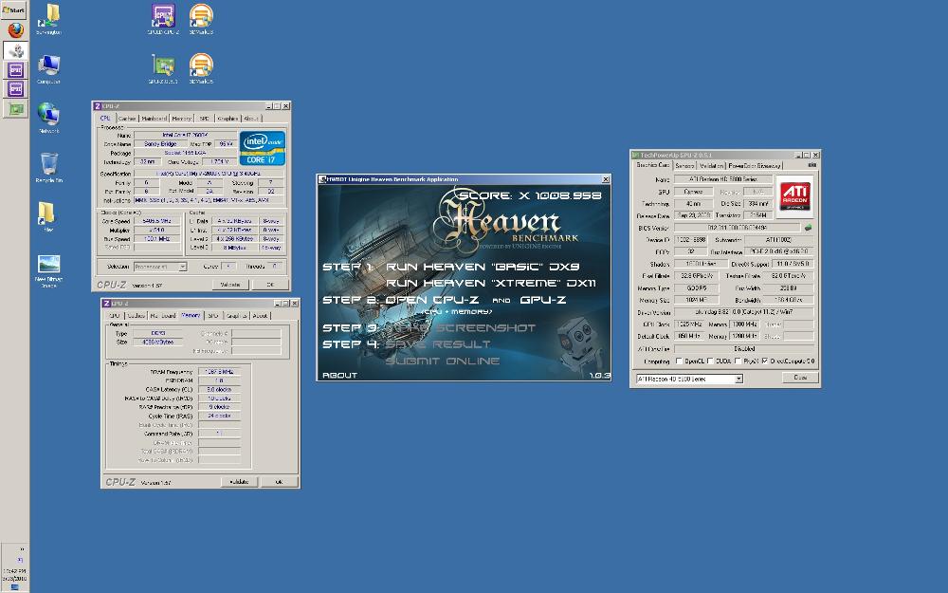Image resolution: width=948 pixels, height=593 pixels.
Task: Switch to CPU tab in lower CPU-Z Memory window
Action: tap(115, 316)
